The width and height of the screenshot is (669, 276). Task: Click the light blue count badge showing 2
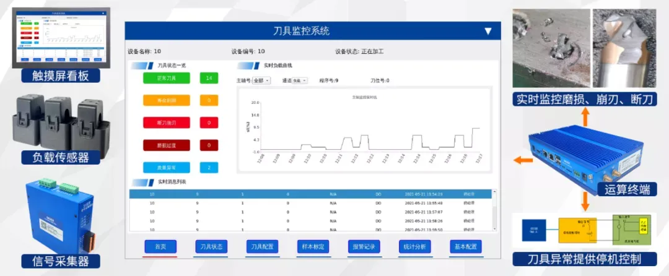[x=209, y=167]
